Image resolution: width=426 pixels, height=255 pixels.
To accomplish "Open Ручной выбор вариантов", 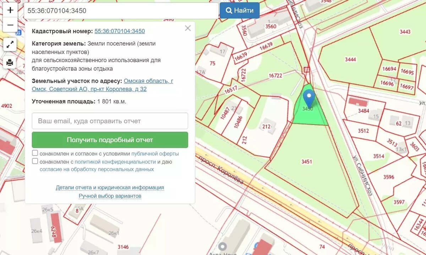I will [110, 196].
